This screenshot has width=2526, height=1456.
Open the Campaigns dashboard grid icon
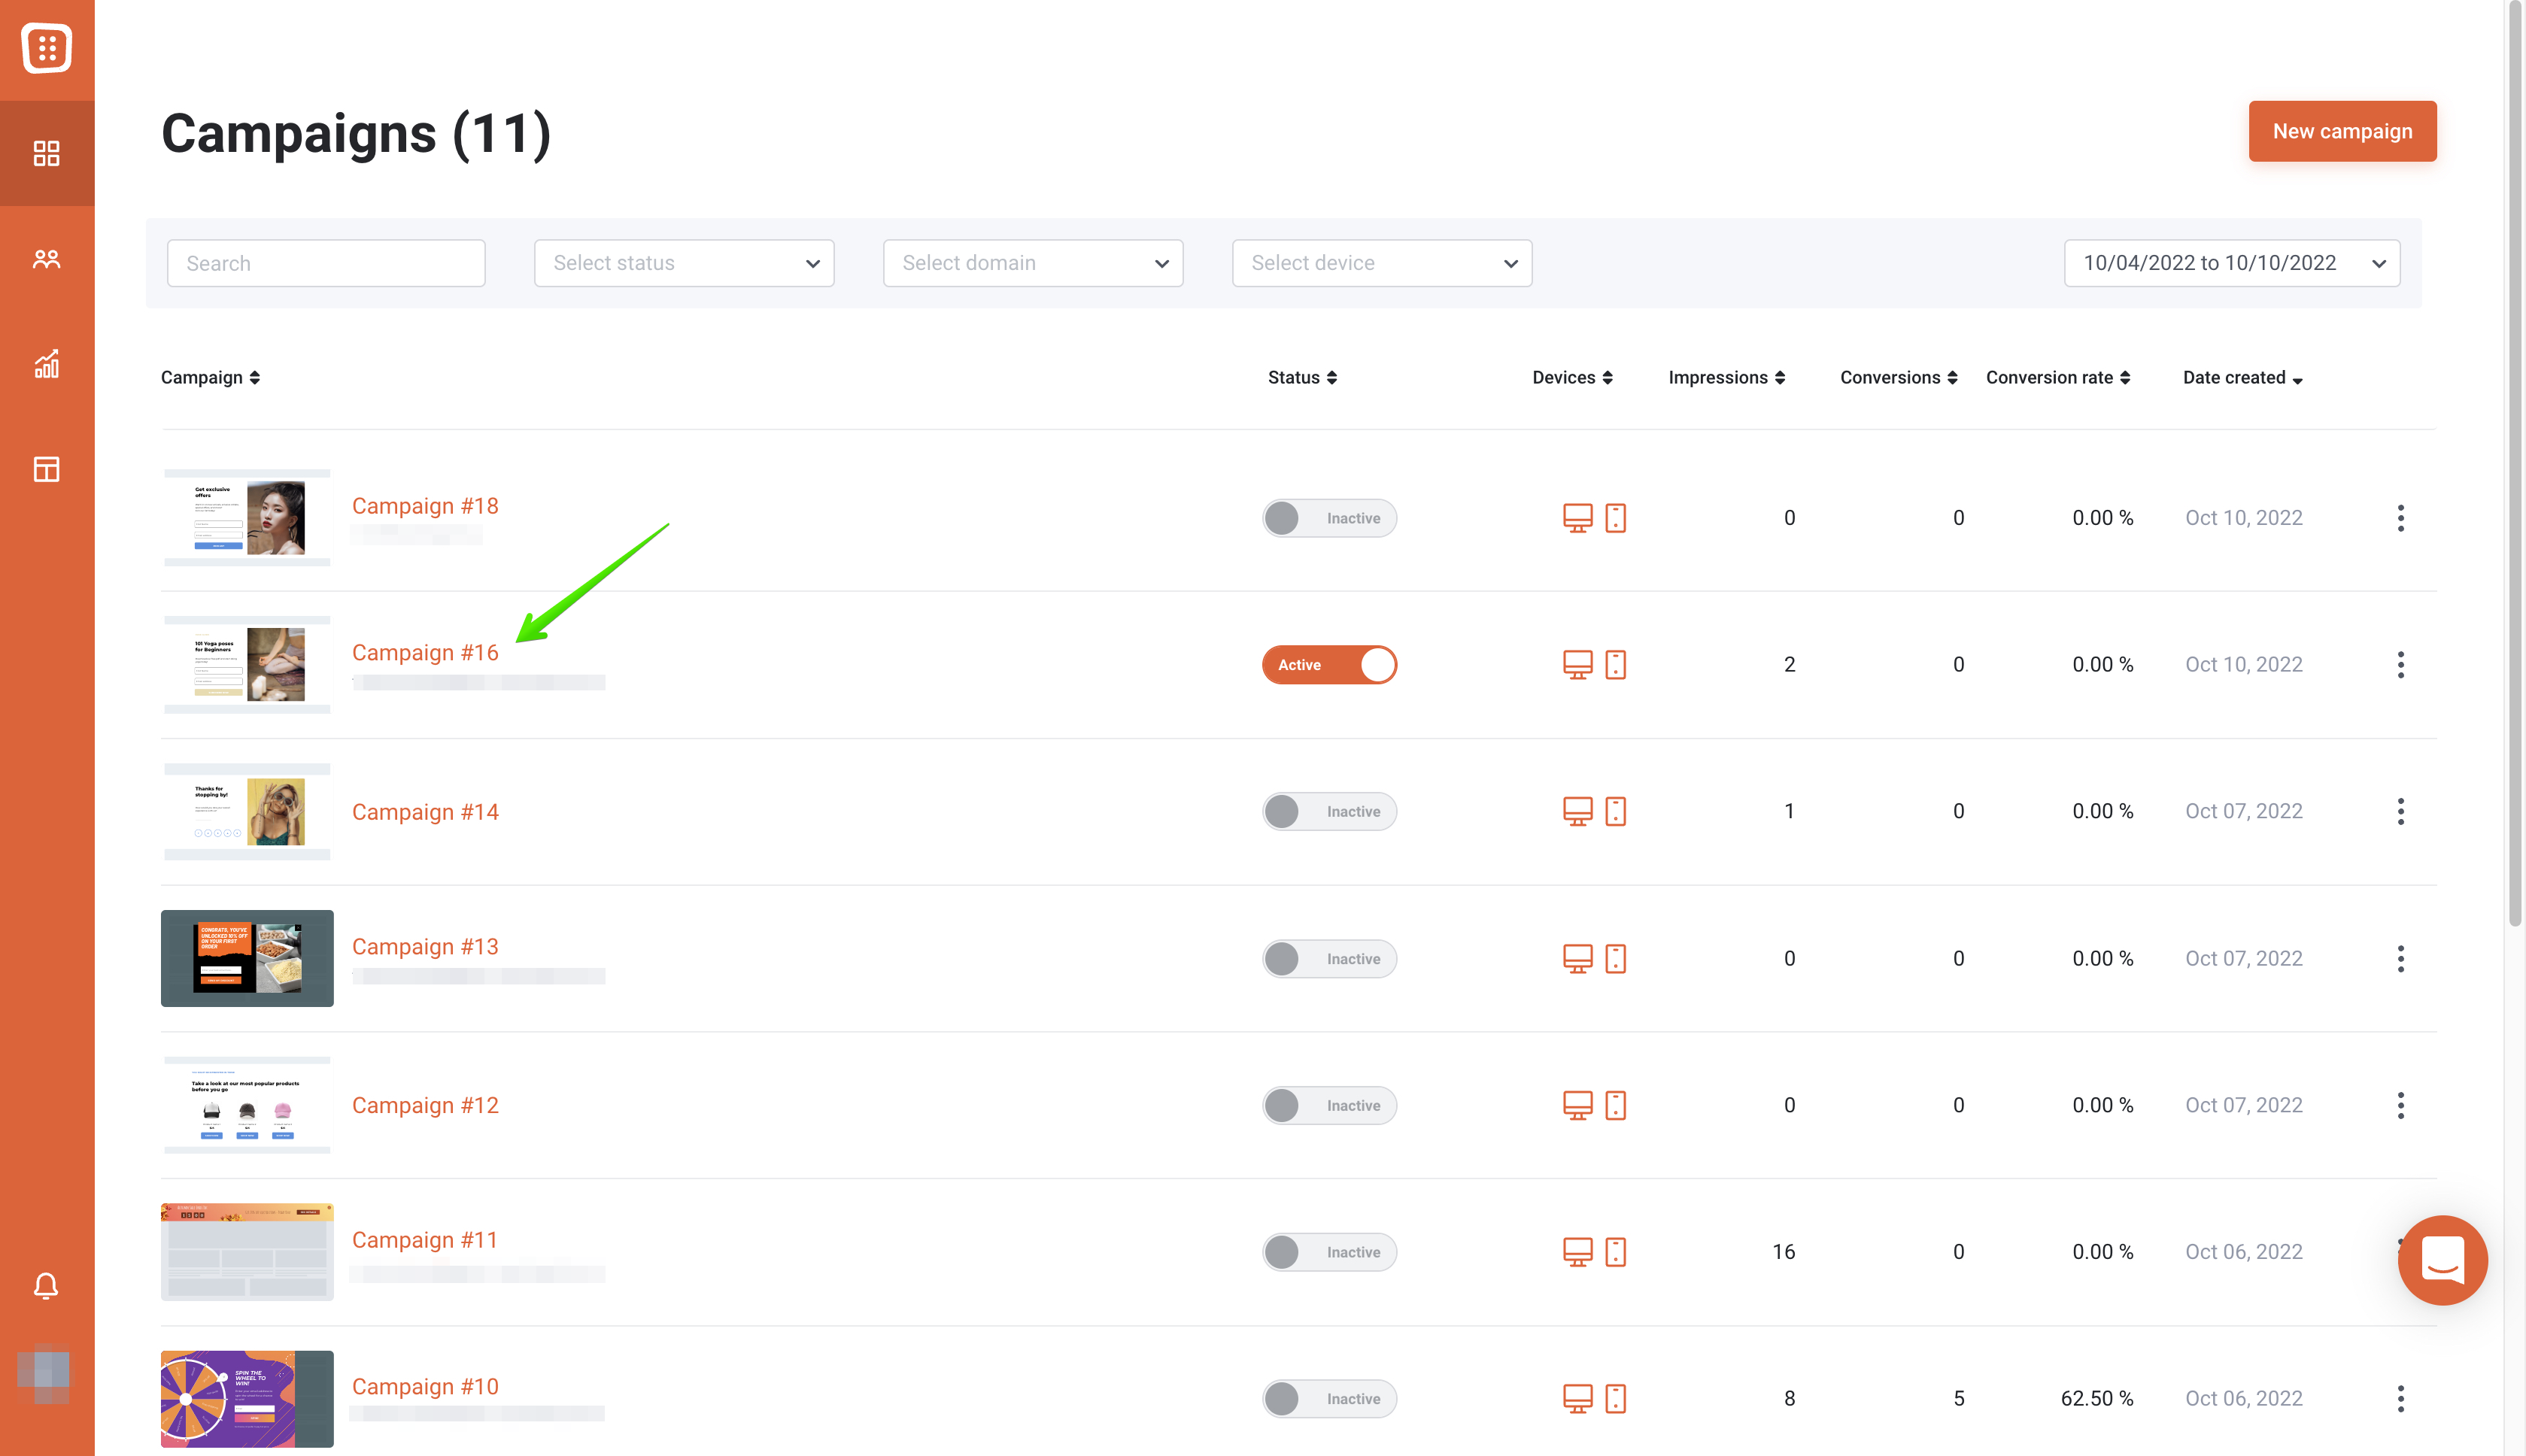click(47, 153)
